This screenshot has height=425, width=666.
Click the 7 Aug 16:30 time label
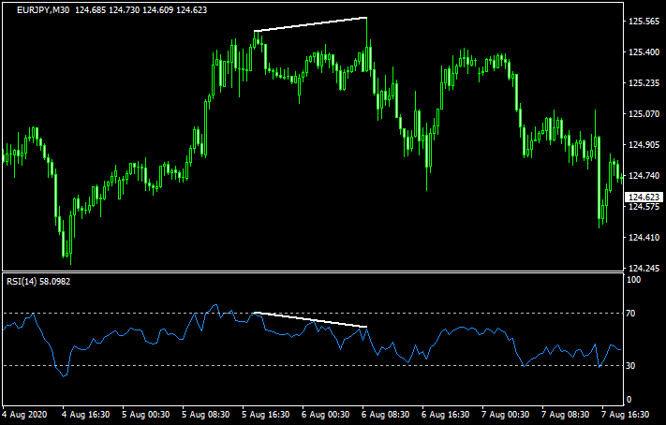click(x=624, y=413)
